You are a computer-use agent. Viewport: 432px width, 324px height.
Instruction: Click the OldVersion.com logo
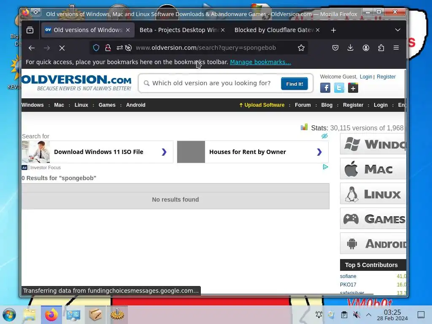pyautogui.click(x=76, y=83)
